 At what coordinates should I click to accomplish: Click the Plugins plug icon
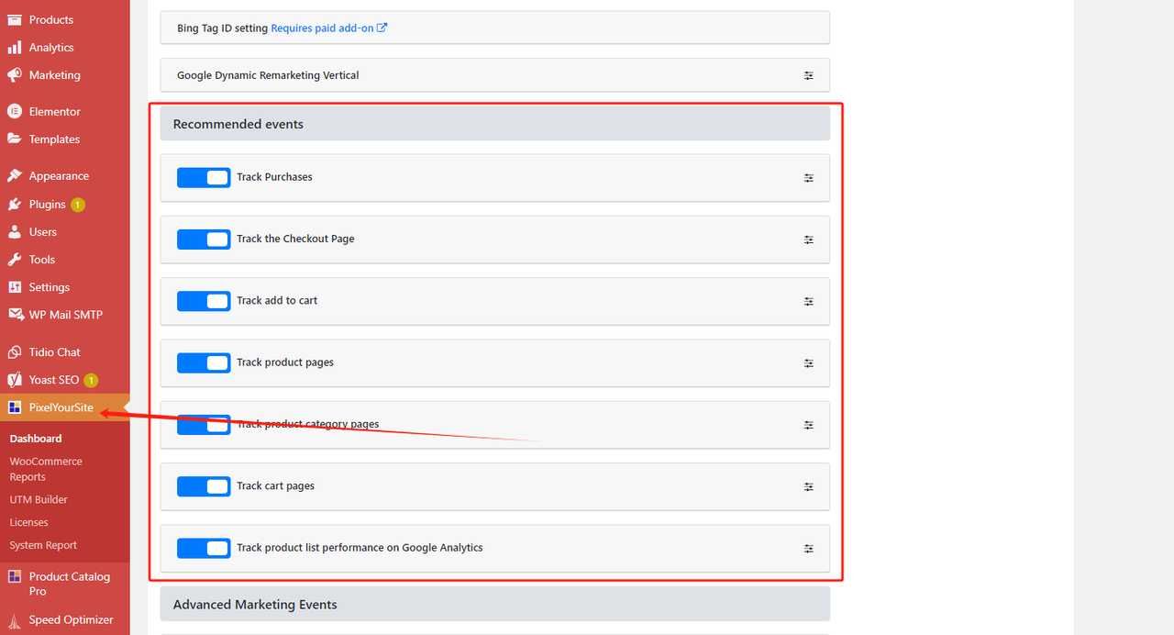tap(15, 204)
